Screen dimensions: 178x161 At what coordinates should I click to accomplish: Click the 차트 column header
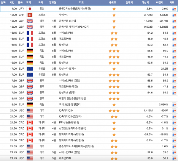[x=172, y=2]
